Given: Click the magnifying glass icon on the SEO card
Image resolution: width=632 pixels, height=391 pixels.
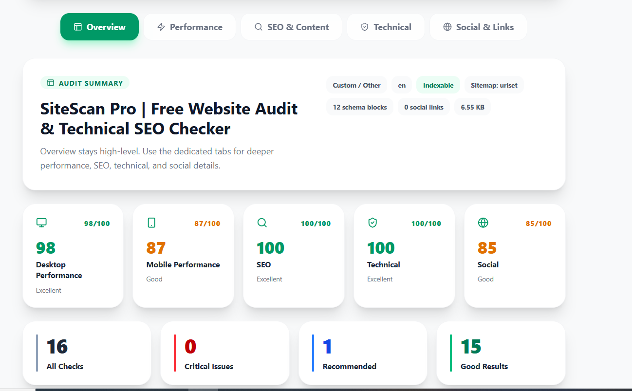Looking at the screenshot, I should [x=262, y=222].
